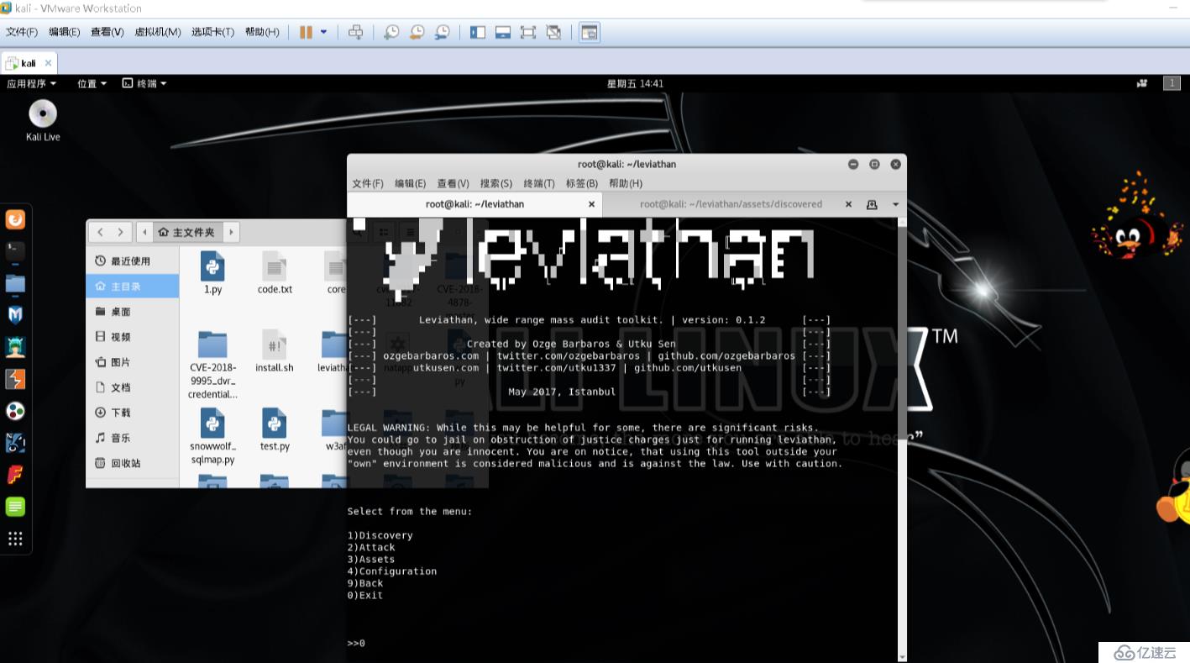
Task: Launch Firefox from the dock
Action: tap(15, 219)
